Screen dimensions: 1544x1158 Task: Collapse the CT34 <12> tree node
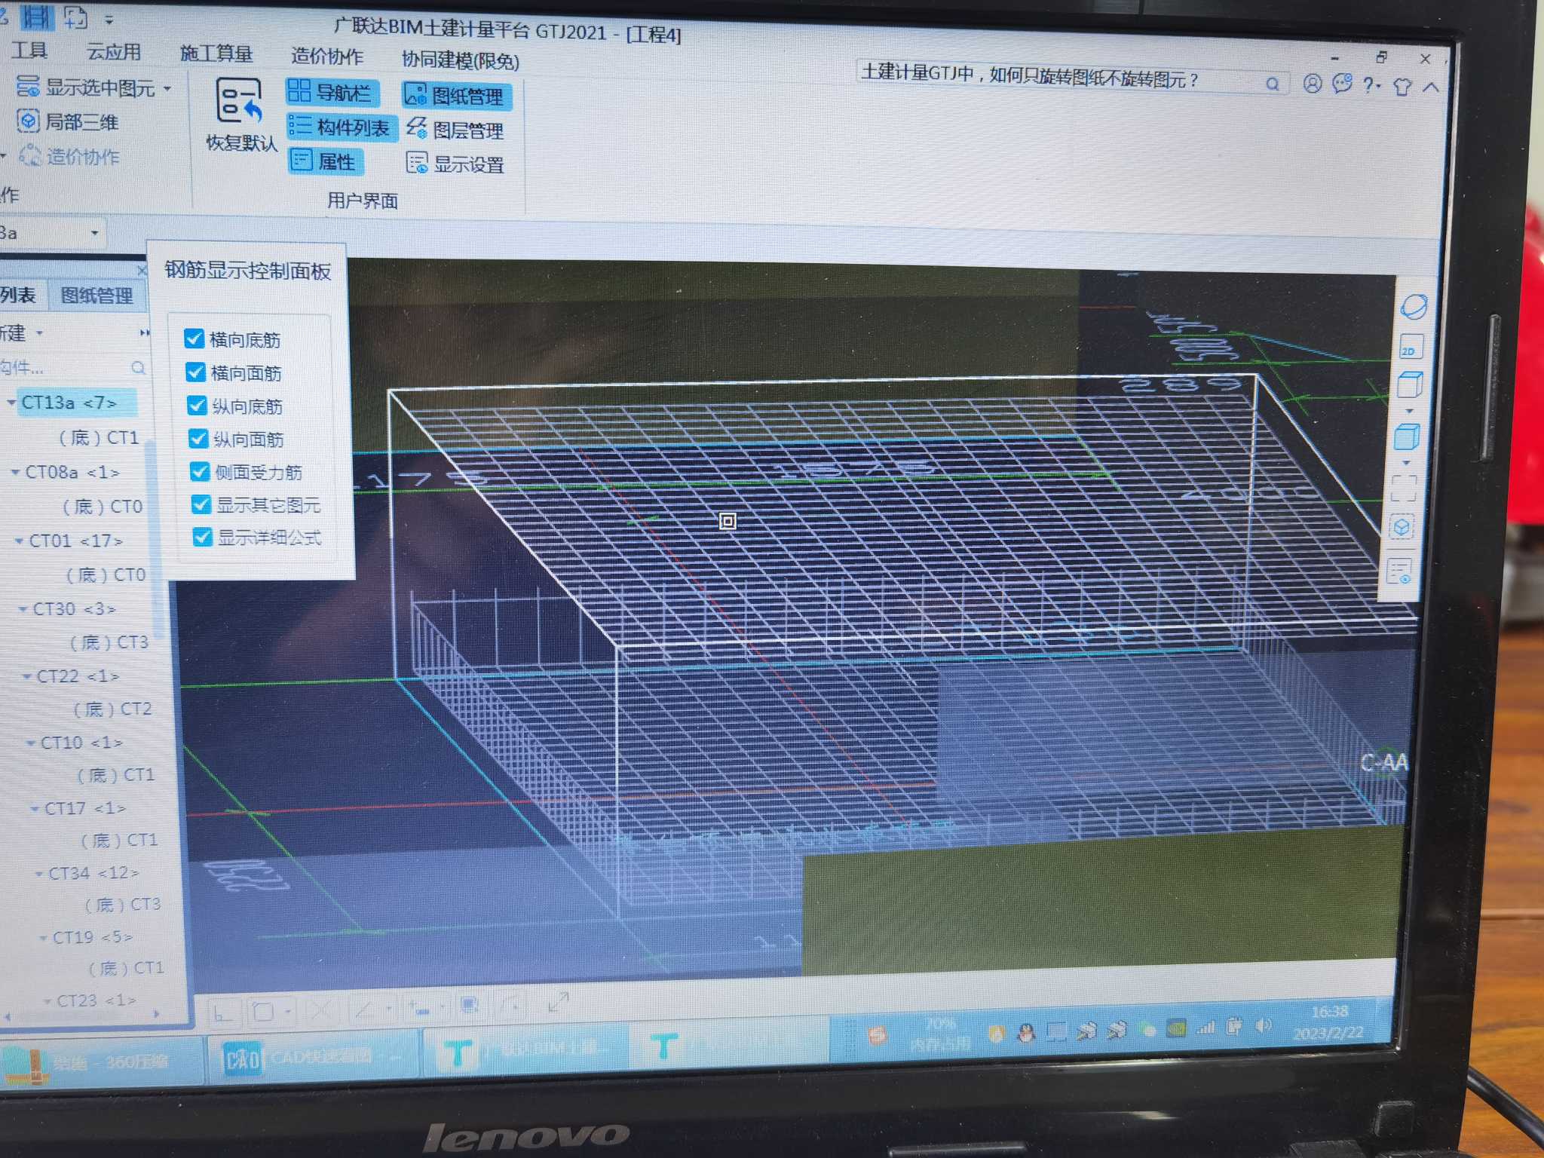[38, 873]
